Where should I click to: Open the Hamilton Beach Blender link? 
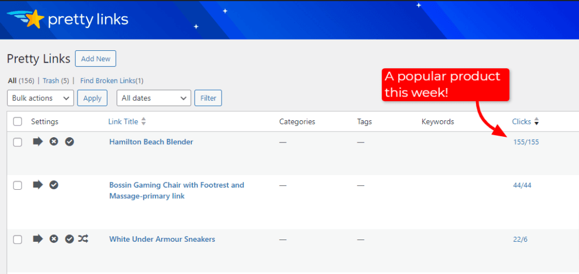(x=151, y=142)
